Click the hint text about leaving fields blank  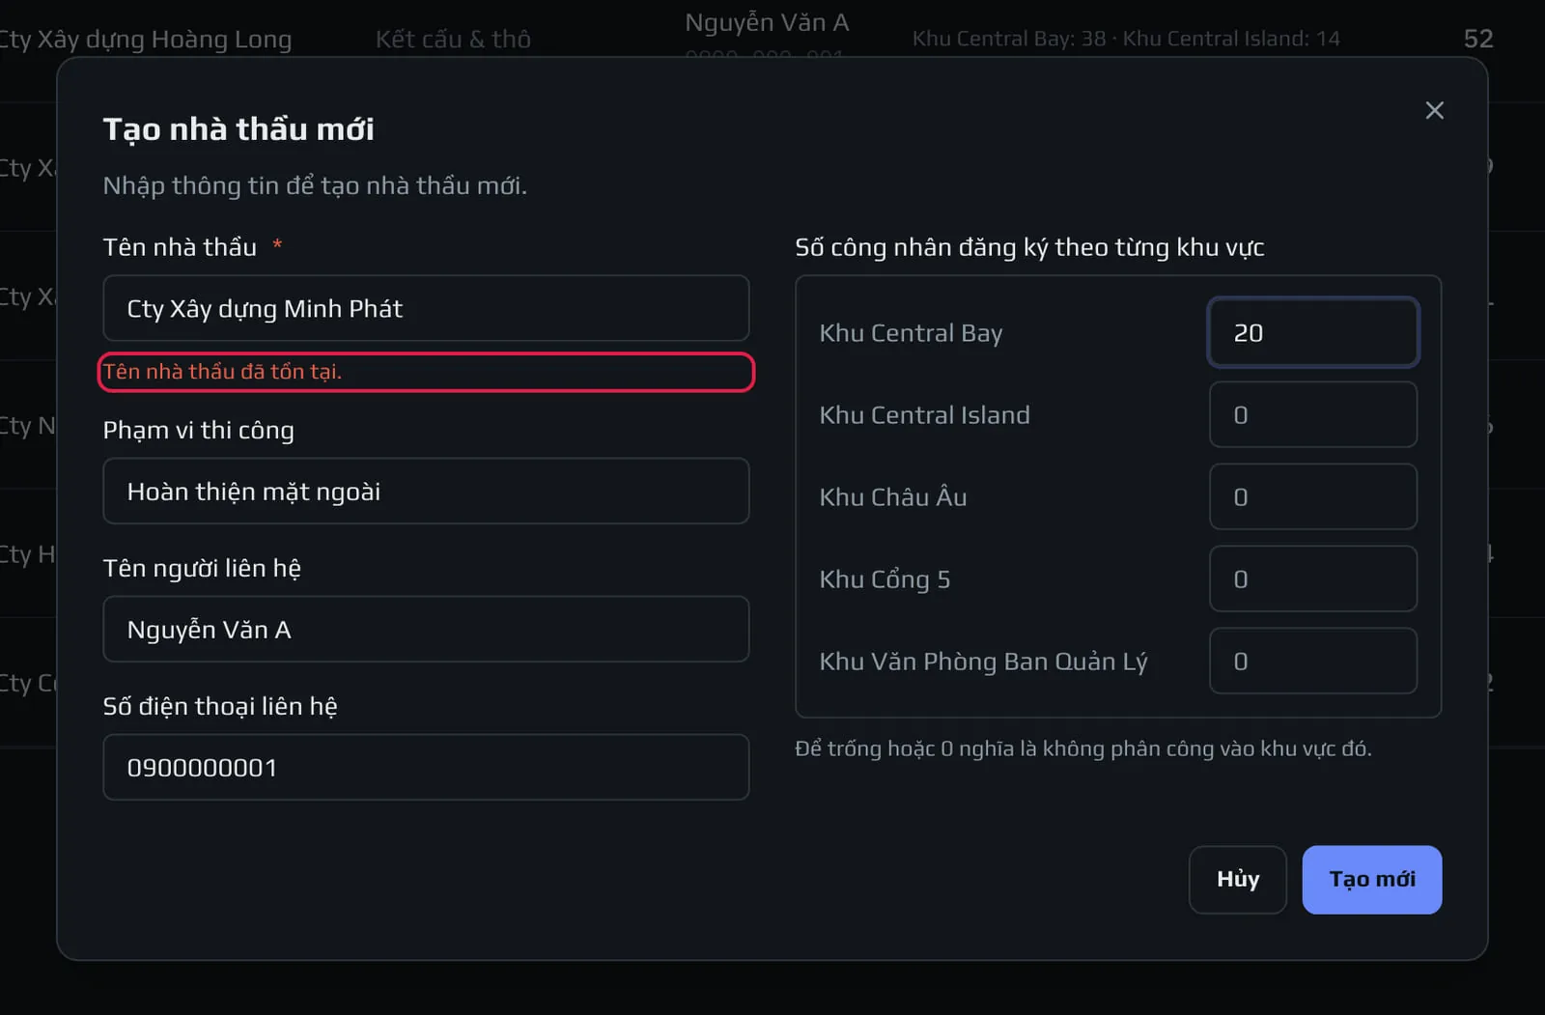pos(1082,748)
